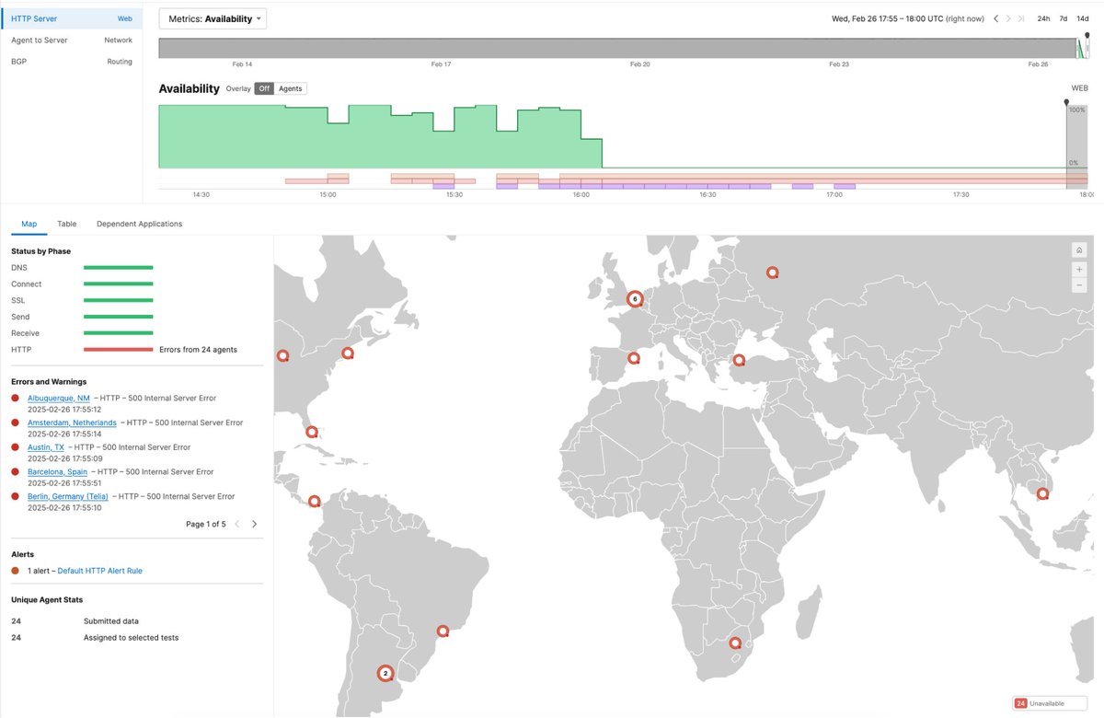
Task: Select the 14d time range
Action: [1083, 18]
